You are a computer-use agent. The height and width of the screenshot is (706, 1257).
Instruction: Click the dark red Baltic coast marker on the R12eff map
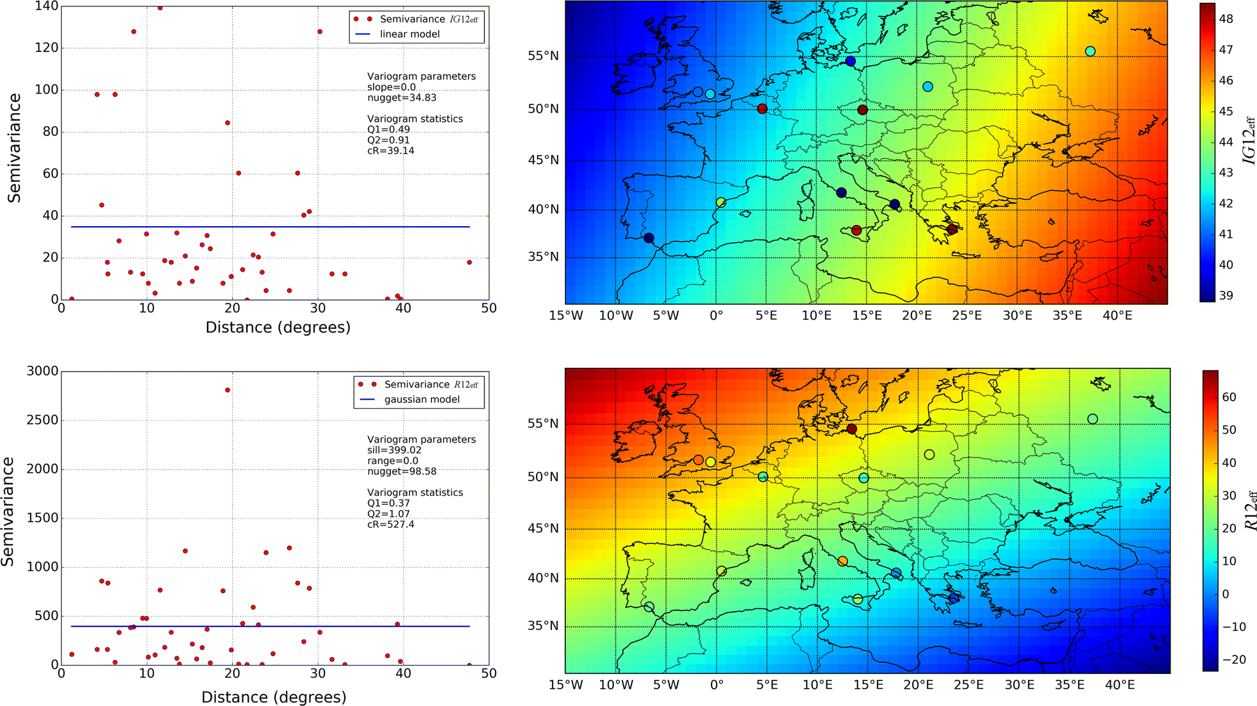tap(851, 429)
